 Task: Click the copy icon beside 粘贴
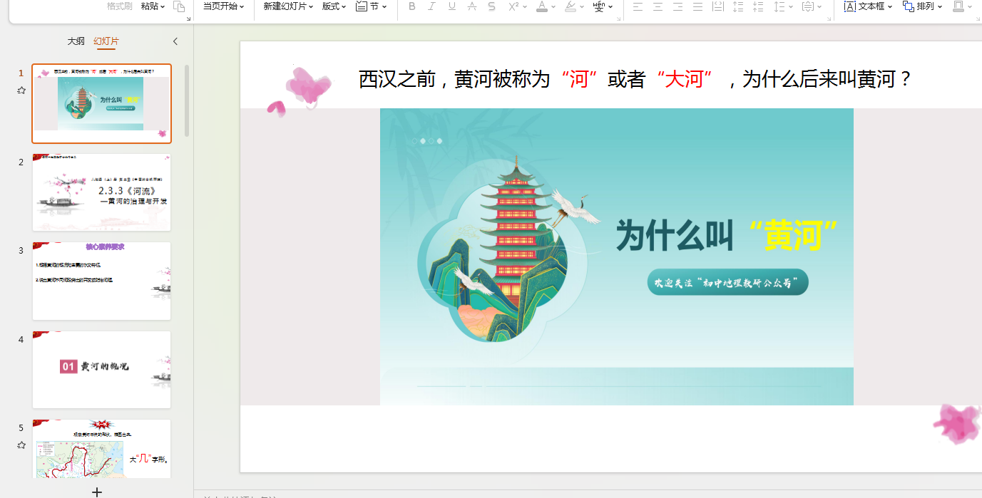[179, 6]
